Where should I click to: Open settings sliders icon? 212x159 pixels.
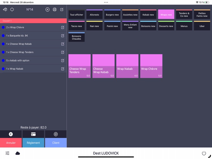[7, 153]
